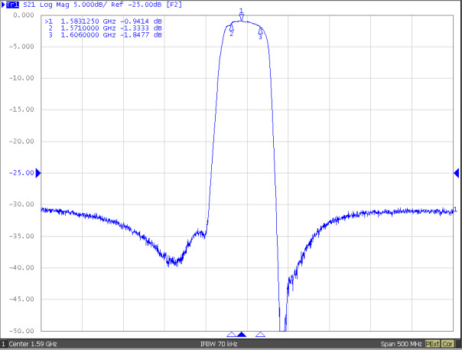Click left reference level arrow at -25.00
This screenshot has width=462, height=350.
(x=38, y=173)
